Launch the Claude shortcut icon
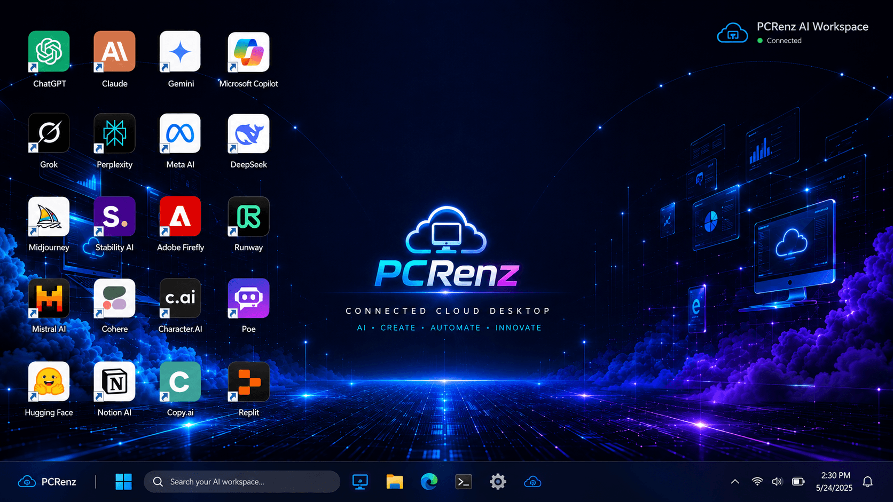Viewport: 893px width, 502px height. pyautogui.click(x=114, y=52)
